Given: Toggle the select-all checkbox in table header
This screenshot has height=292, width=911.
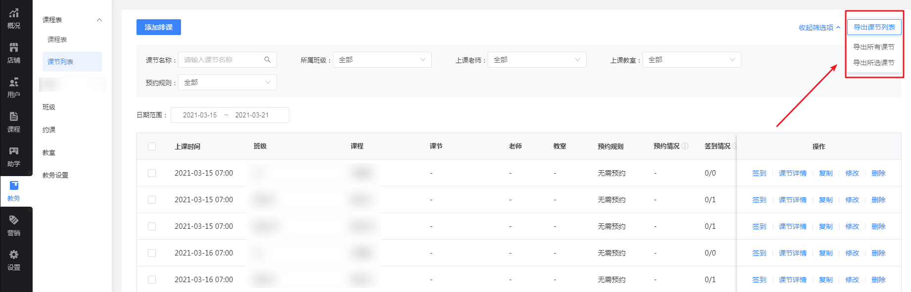Looking at the screenshot, I should [152, 146].
